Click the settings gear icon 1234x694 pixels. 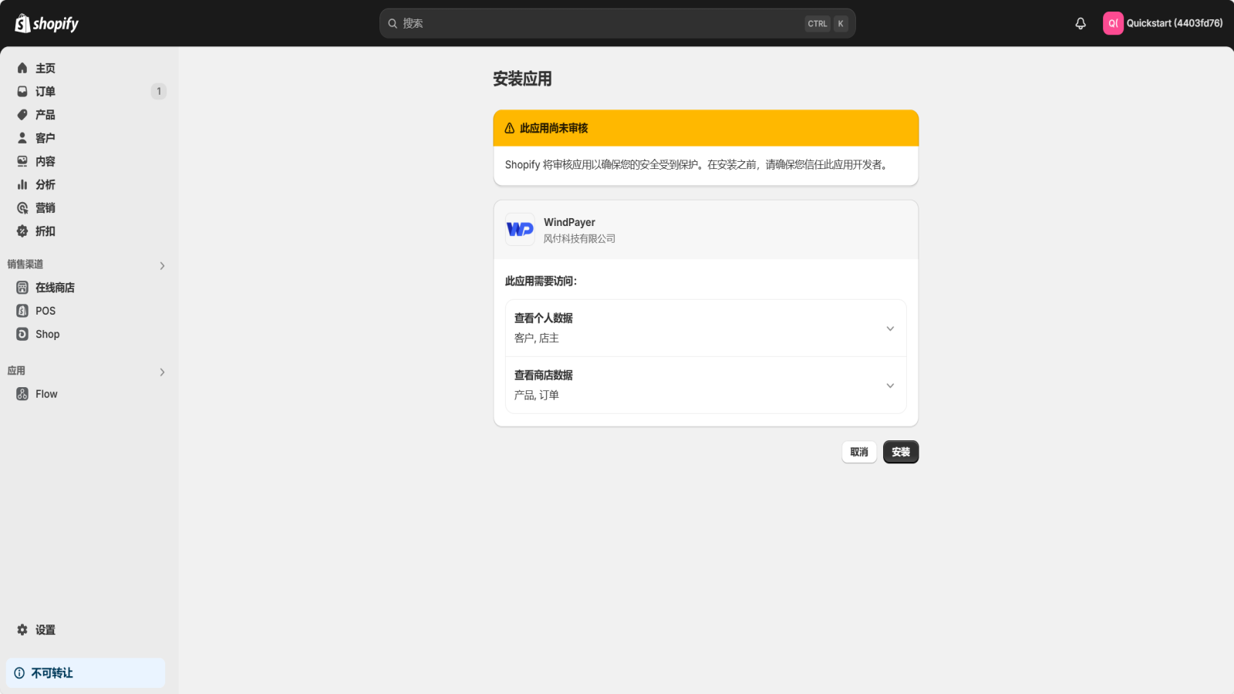[x=22, y=629]
